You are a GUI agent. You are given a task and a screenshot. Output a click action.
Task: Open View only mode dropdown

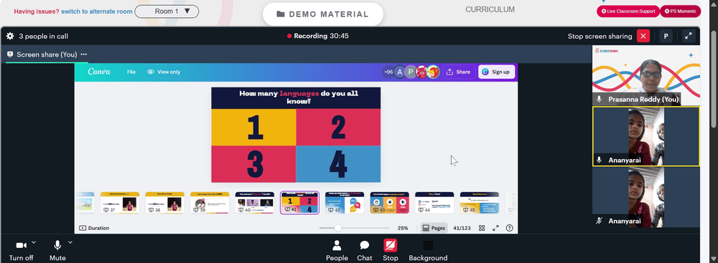point(164,72)
